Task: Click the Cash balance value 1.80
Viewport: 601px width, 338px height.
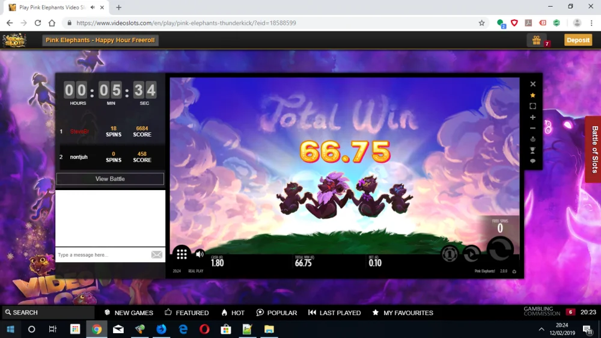Action: (218, 263)
